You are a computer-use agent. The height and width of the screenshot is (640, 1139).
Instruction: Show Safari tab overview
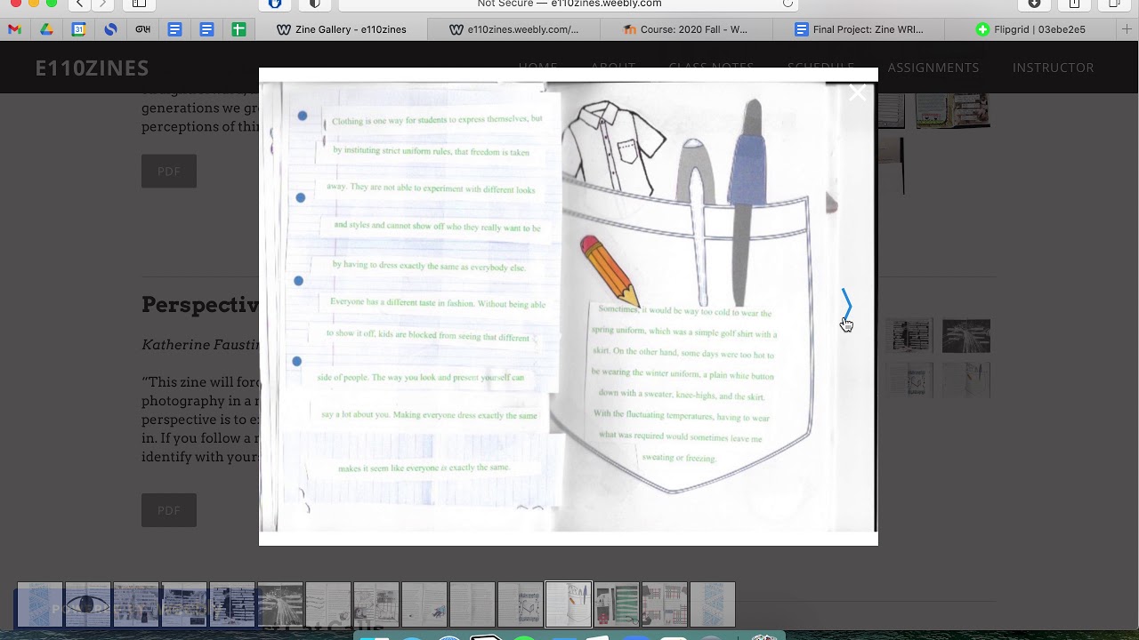click(x=1114, y=4)
